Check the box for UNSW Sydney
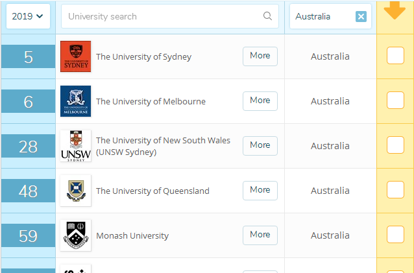Viewport: 414px width, 273px height. pyautogui.click(x=395, y=145)
